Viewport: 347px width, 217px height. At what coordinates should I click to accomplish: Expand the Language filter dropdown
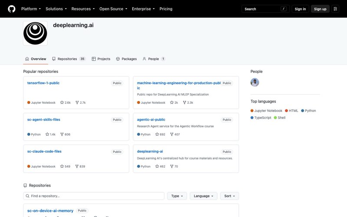[203, 196]
